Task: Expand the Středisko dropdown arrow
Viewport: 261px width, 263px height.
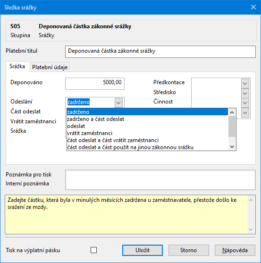Action: (245, 93)
